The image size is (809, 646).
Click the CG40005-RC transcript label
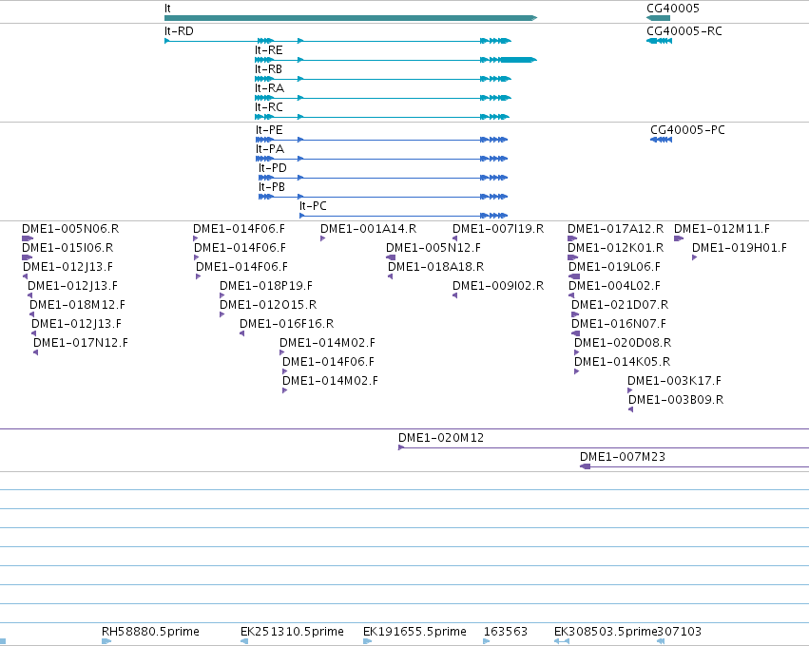[x=684, y=31]
